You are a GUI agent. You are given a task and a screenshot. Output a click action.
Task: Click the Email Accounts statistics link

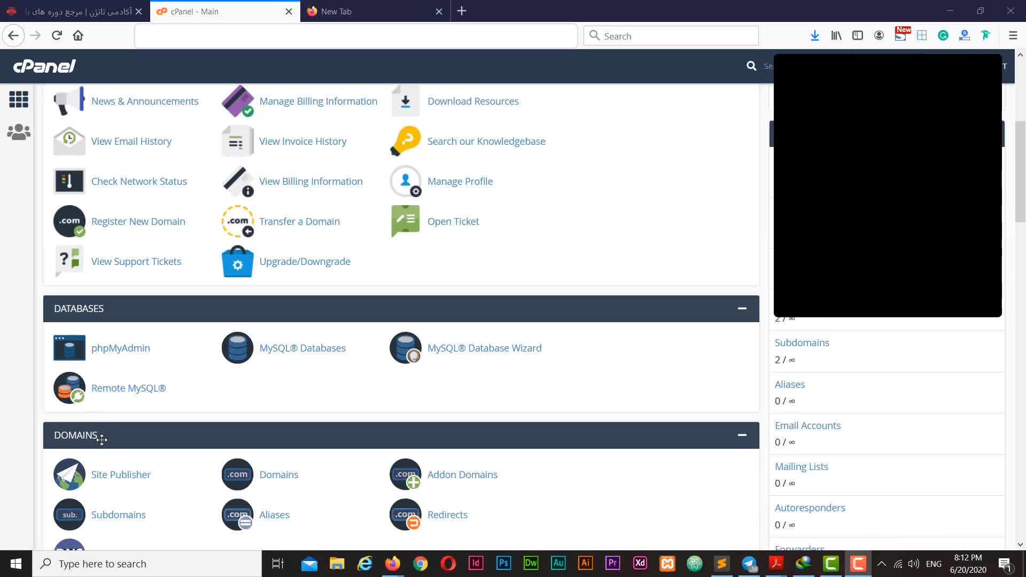coord(807,425)
